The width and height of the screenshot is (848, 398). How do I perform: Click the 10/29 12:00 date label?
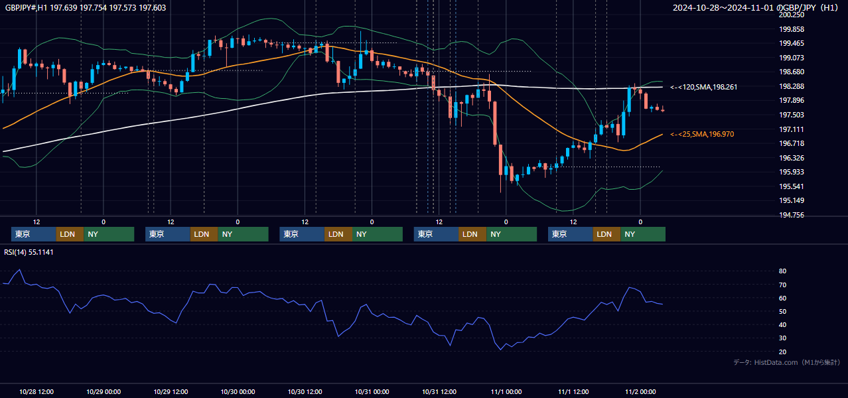(x=170, y=391)
